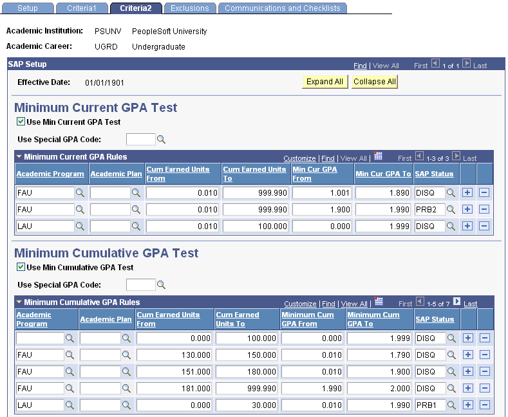The width and height of the screenshot is (508, 417).
Task: Look up Special GPA Code for Current GPA Test
Action: click(161, 140)
